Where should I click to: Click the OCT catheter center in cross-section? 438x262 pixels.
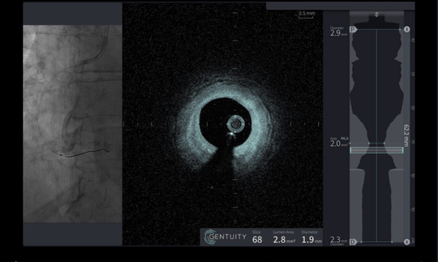click(235, 124)
